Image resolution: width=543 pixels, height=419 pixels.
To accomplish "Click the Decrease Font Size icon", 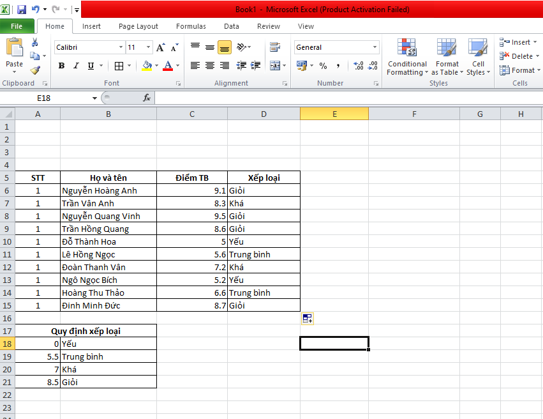I will tap(175, 47).
